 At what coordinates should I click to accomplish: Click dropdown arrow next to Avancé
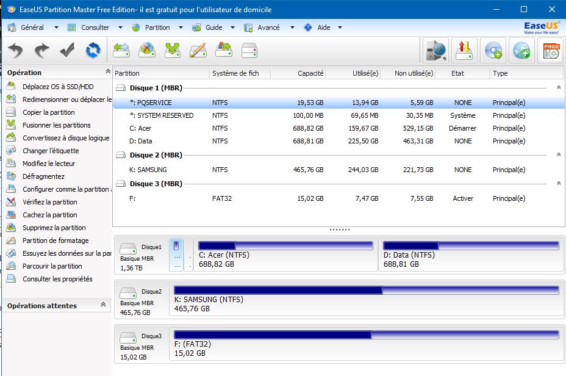click(292, 27)
